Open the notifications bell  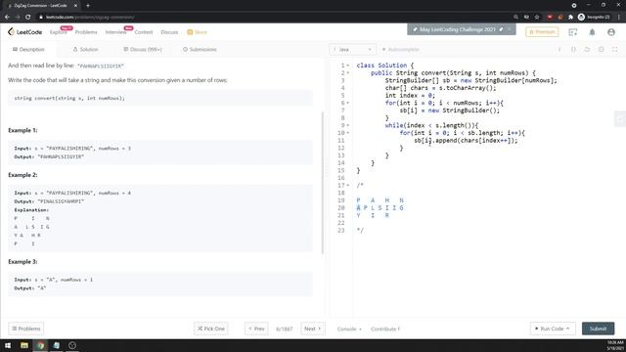pos(592,32)
